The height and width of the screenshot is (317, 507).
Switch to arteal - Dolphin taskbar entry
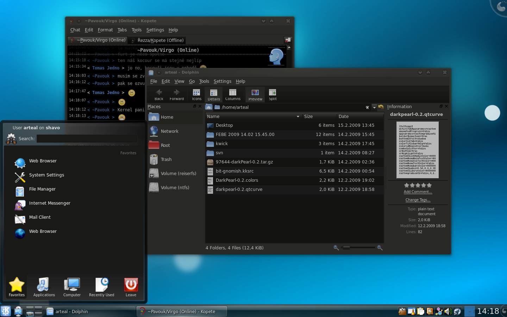point(89,311)
